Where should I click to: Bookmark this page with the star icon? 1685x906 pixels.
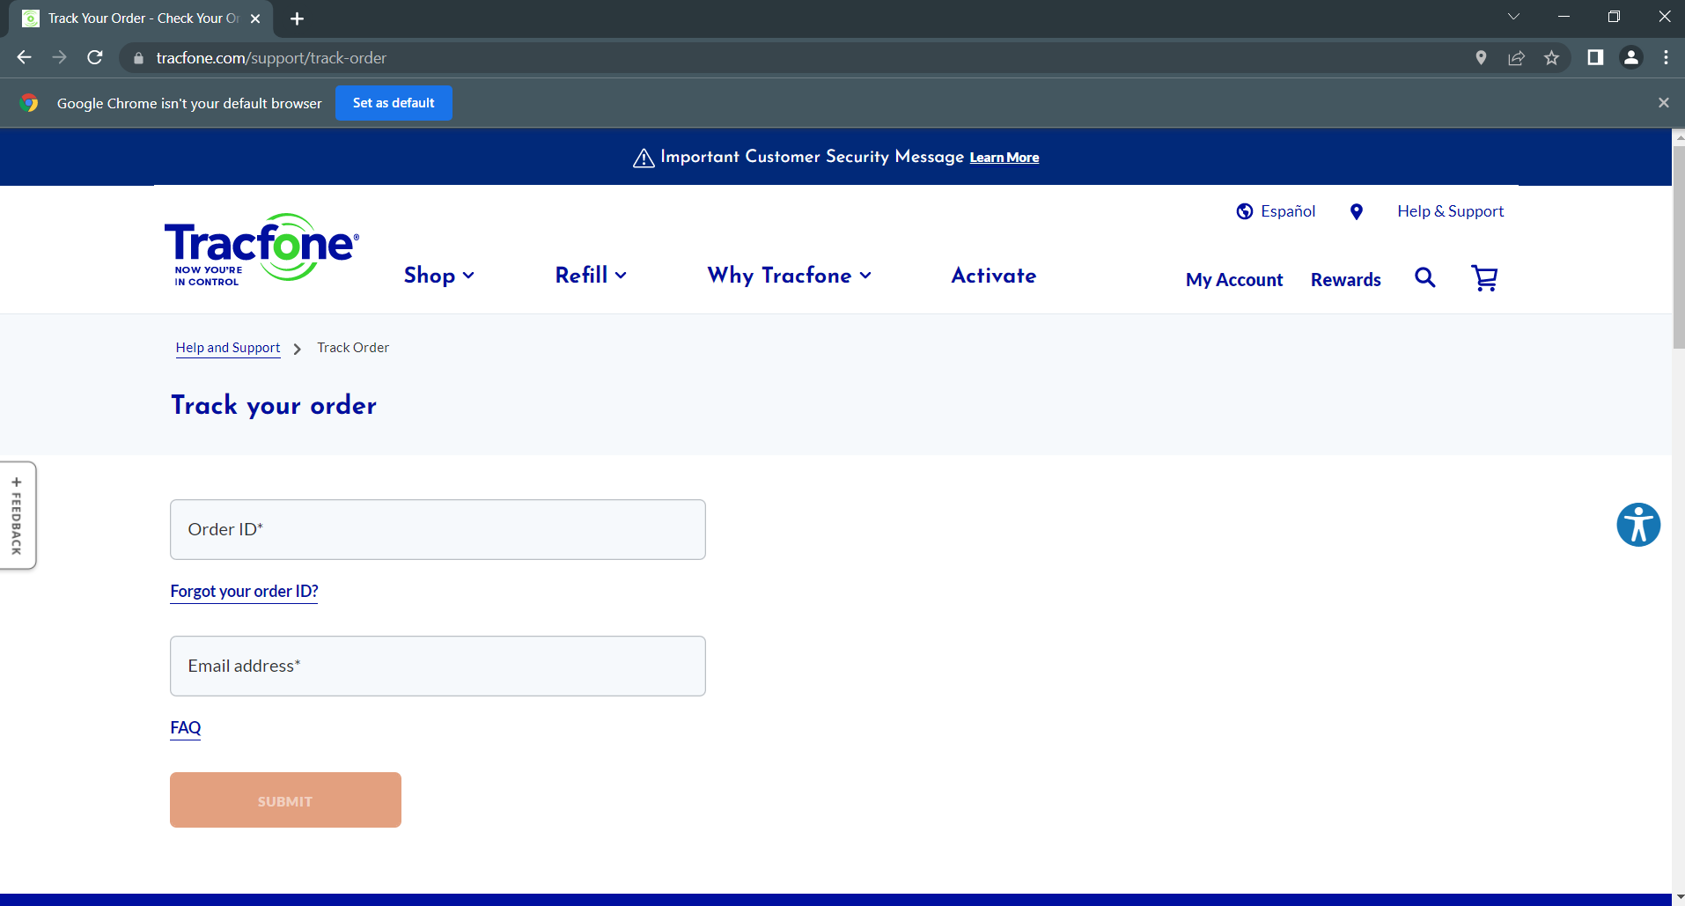[x=1551, y=57]
